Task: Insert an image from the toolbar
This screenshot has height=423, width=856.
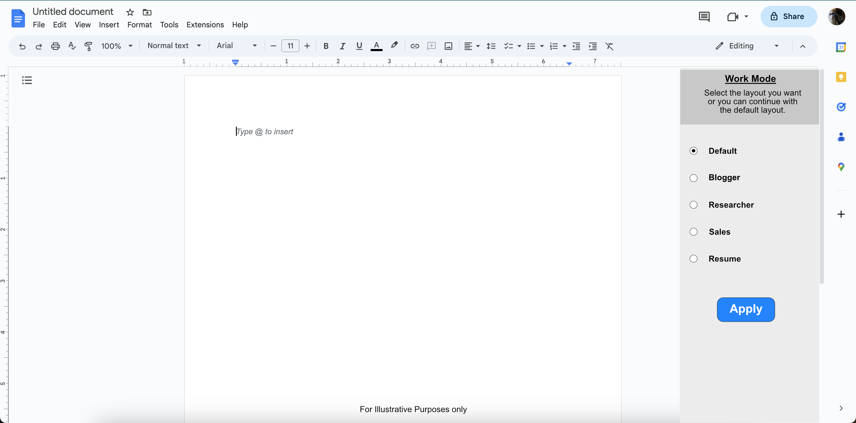Action: 448,46
